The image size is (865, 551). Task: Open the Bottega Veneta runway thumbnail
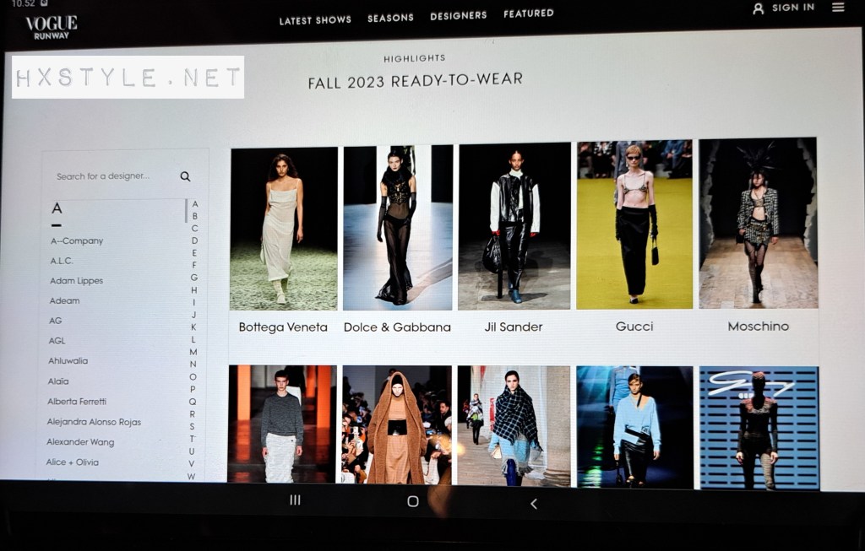point(284,229)
